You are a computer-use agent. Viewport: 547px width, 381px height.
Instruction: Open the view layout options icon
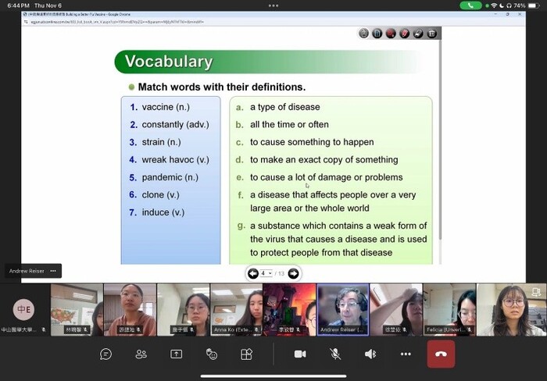click(246, 354)
